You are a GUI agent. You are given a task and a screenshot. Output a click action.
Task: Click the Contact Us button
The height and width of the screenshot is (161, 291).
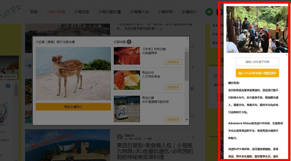tap(8, 77)
